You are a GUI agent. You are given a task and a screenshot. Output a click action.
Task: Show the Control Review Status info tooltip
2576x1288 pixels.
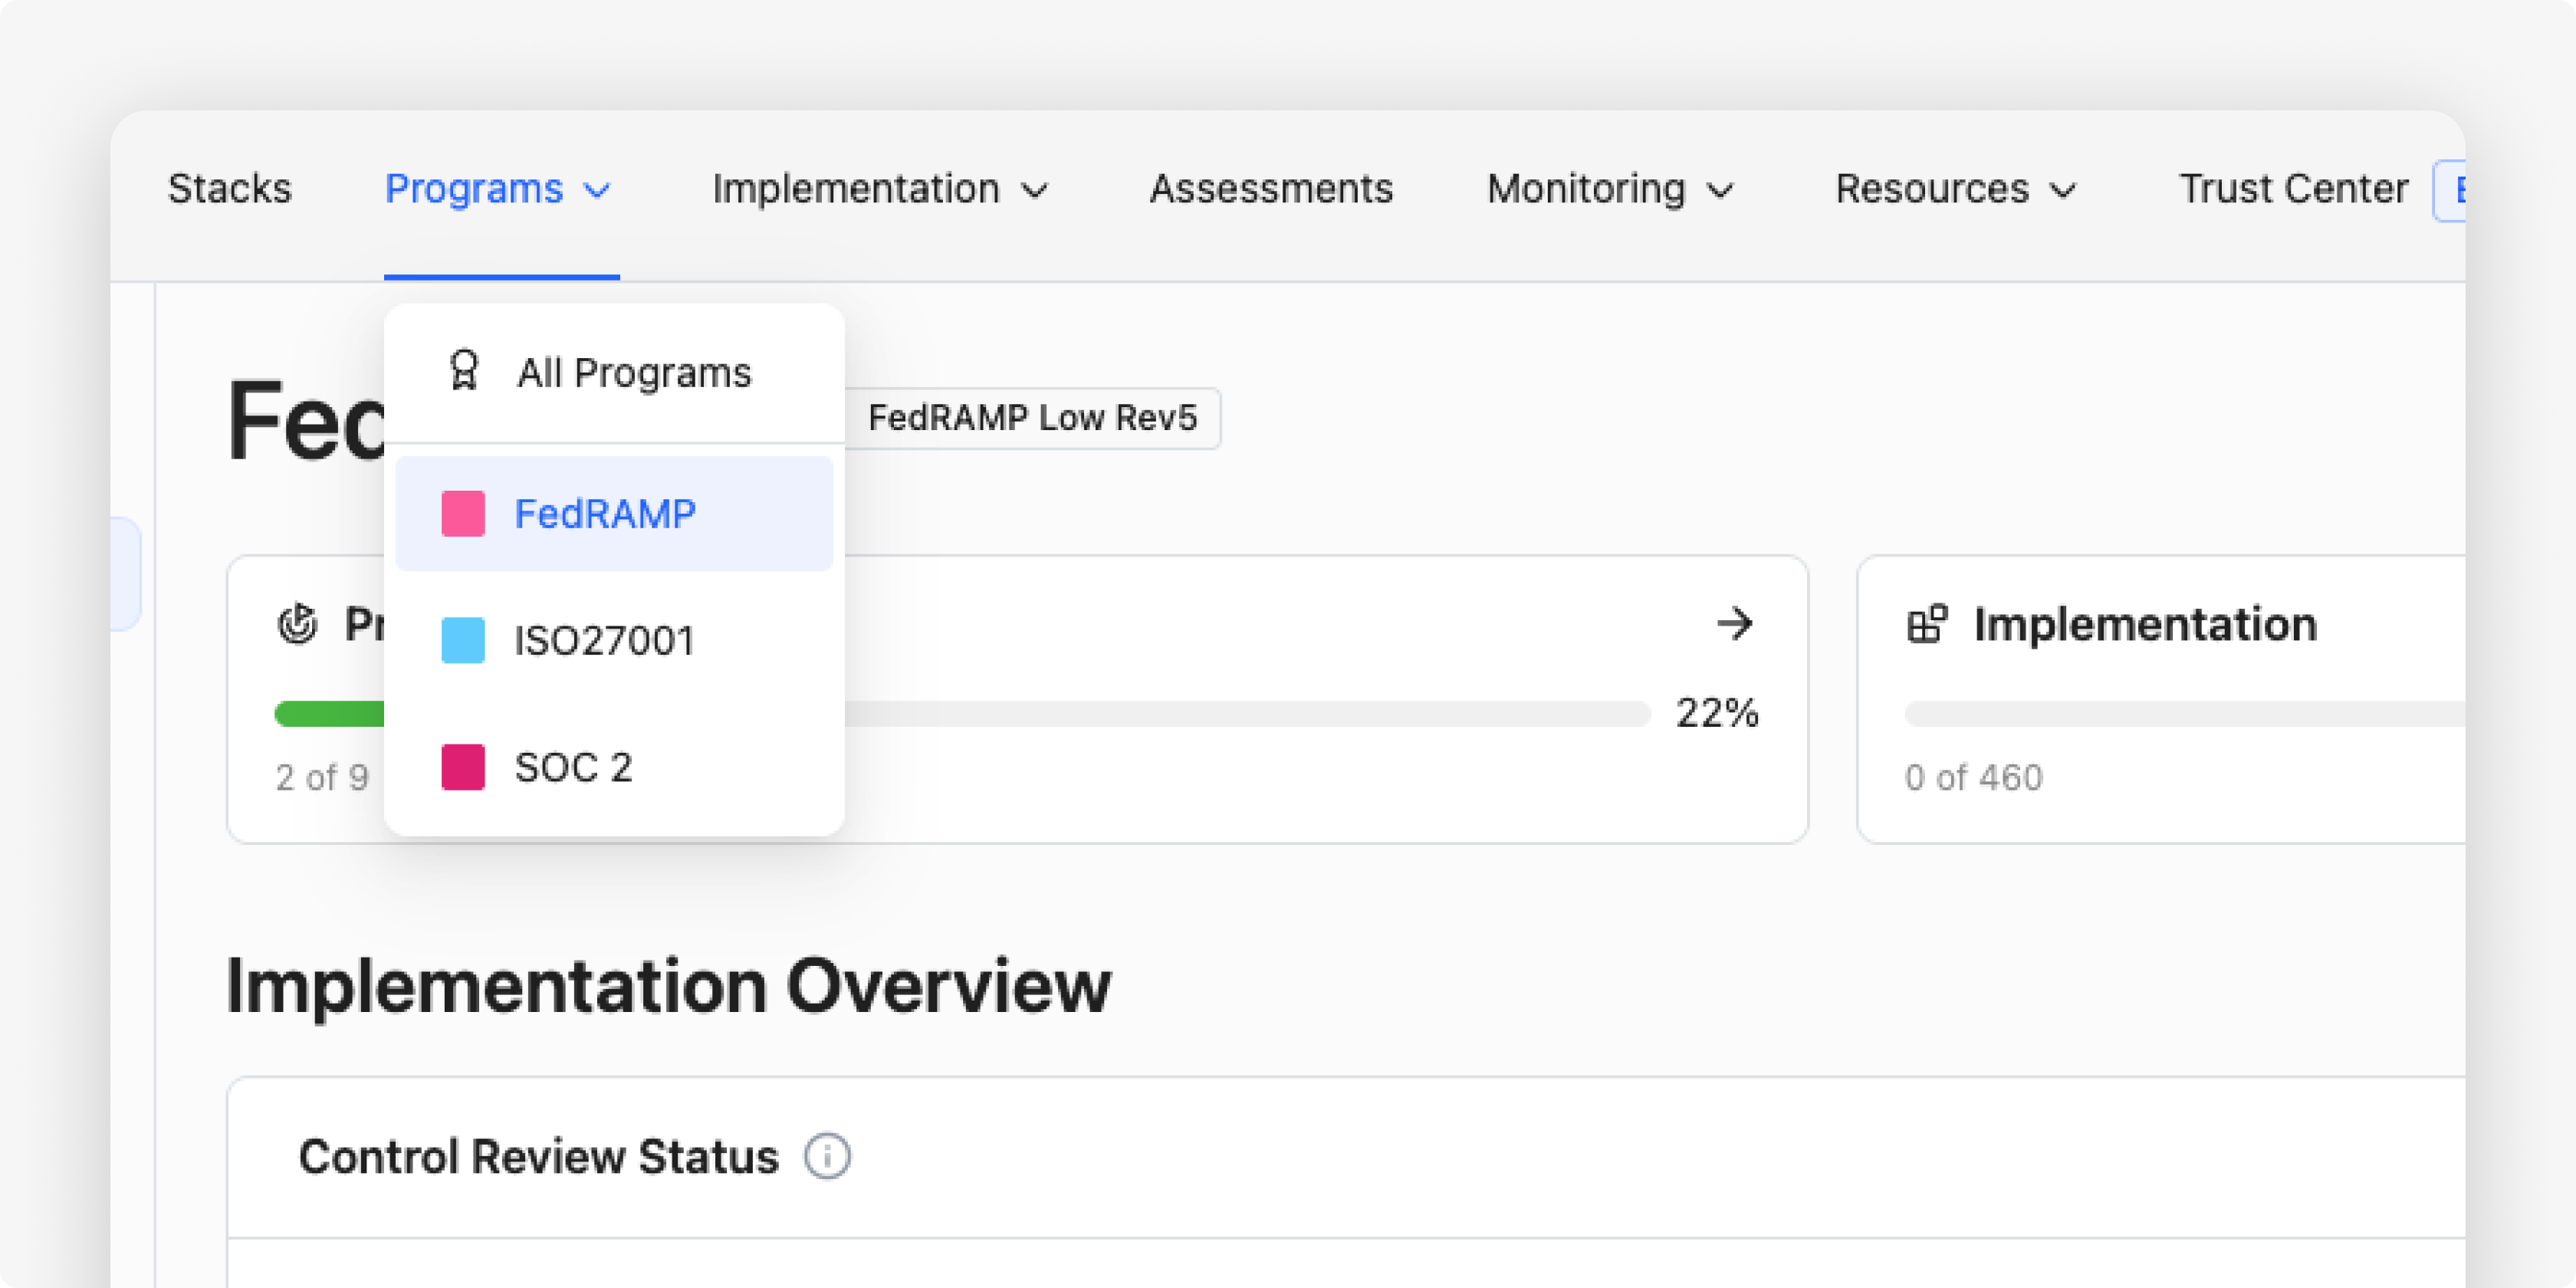827,1156
